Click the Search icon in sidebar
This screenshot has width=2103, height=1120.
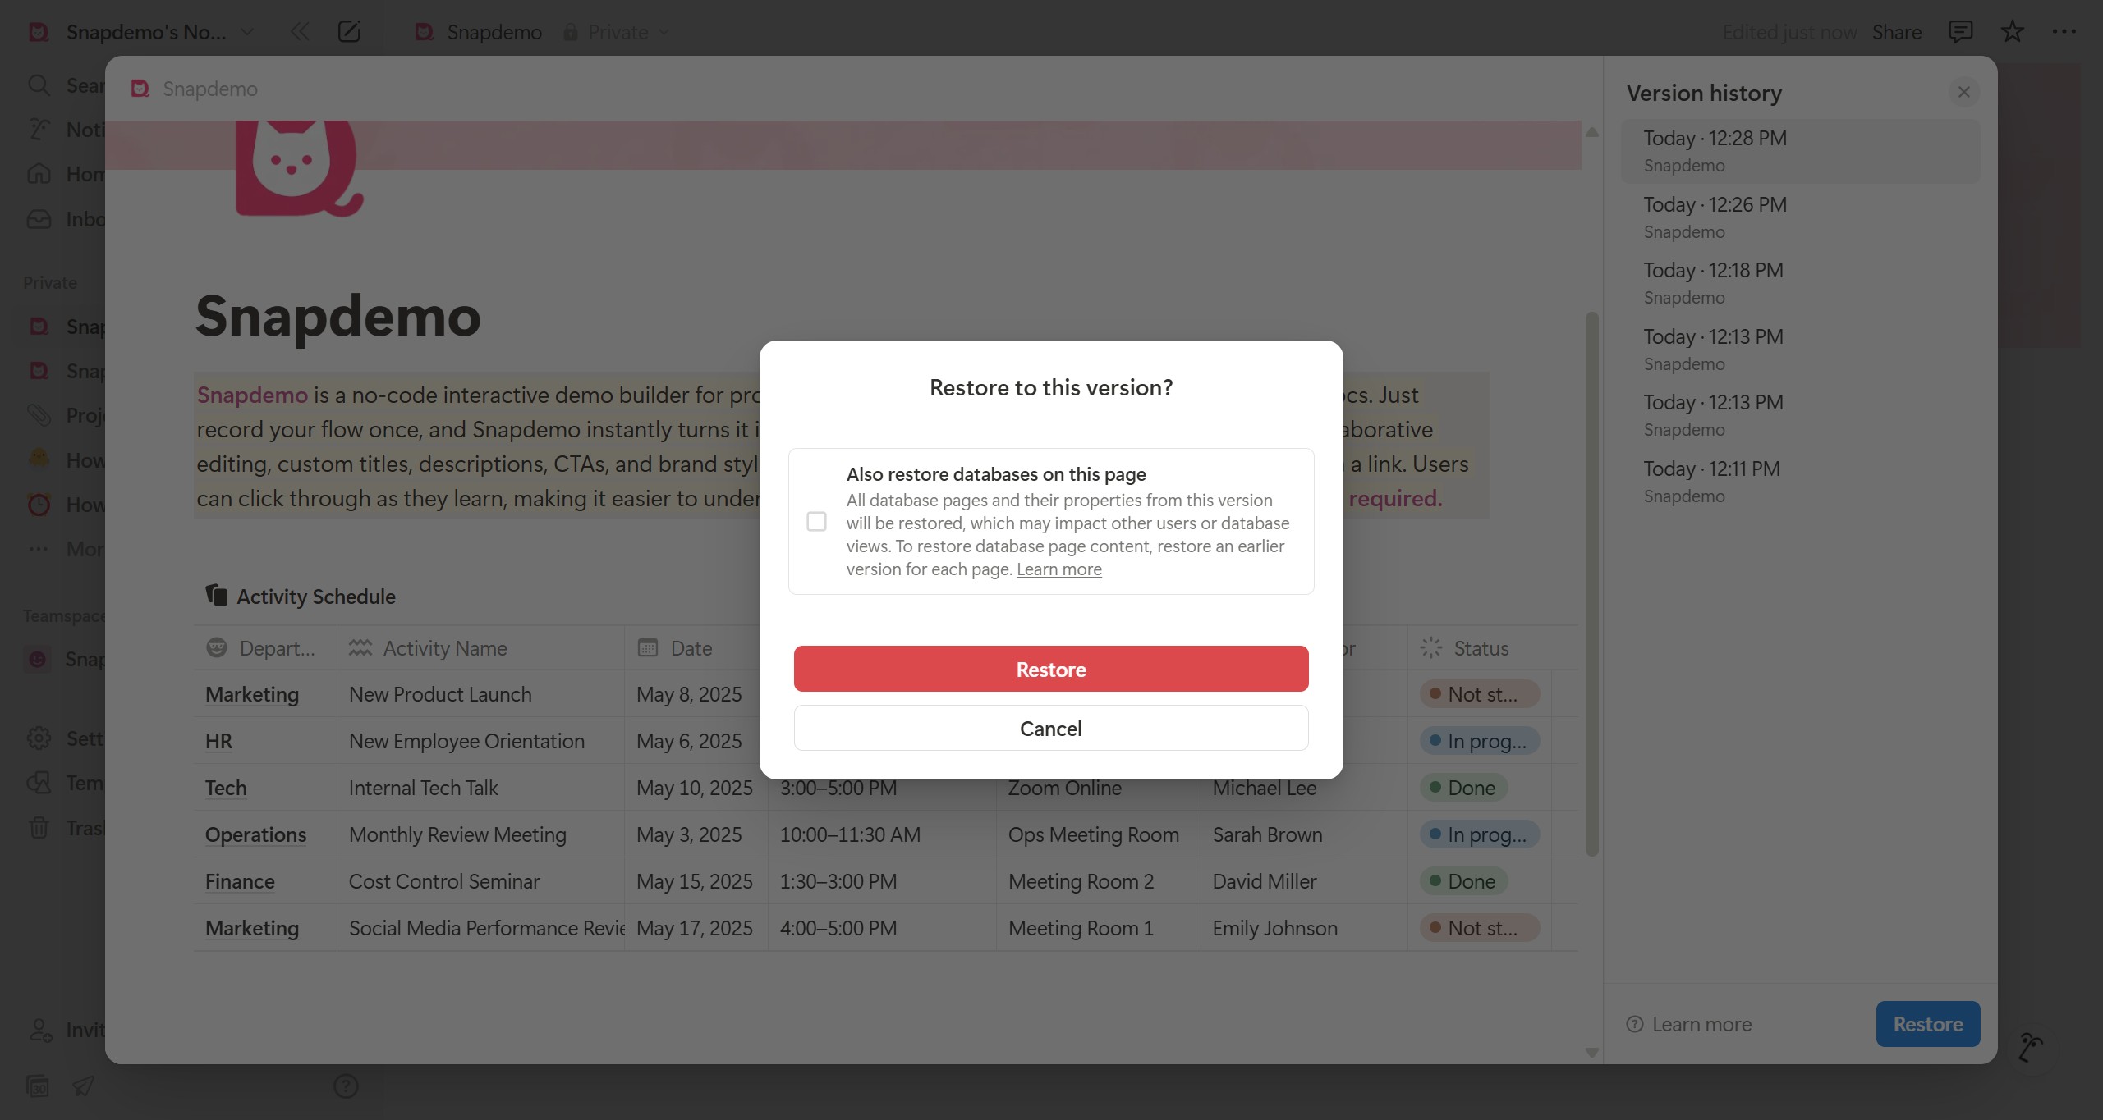point(39,85)
